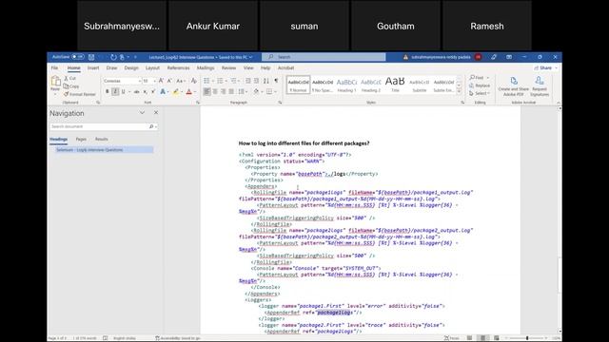Switch to the Insert ribbon tab
The image size is (609, 342).
coord(93,67)
